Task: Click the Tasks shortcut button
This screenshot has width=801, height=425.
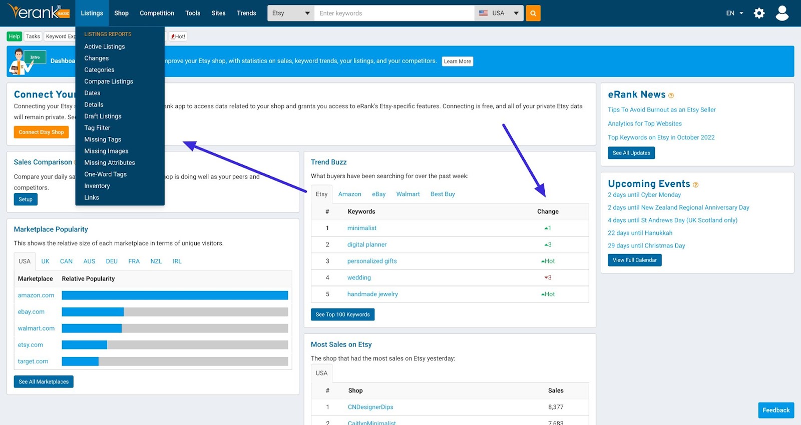Action: coord(33,36)
